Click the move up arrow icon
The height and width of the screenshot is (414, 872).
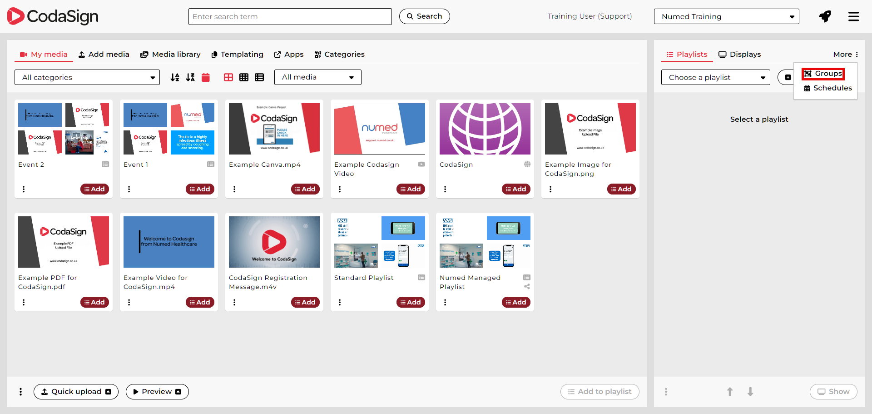(730, 392)
